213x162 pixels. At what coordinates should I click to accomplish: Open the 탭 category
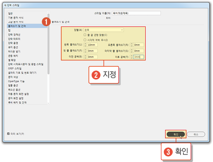point(9,30)
